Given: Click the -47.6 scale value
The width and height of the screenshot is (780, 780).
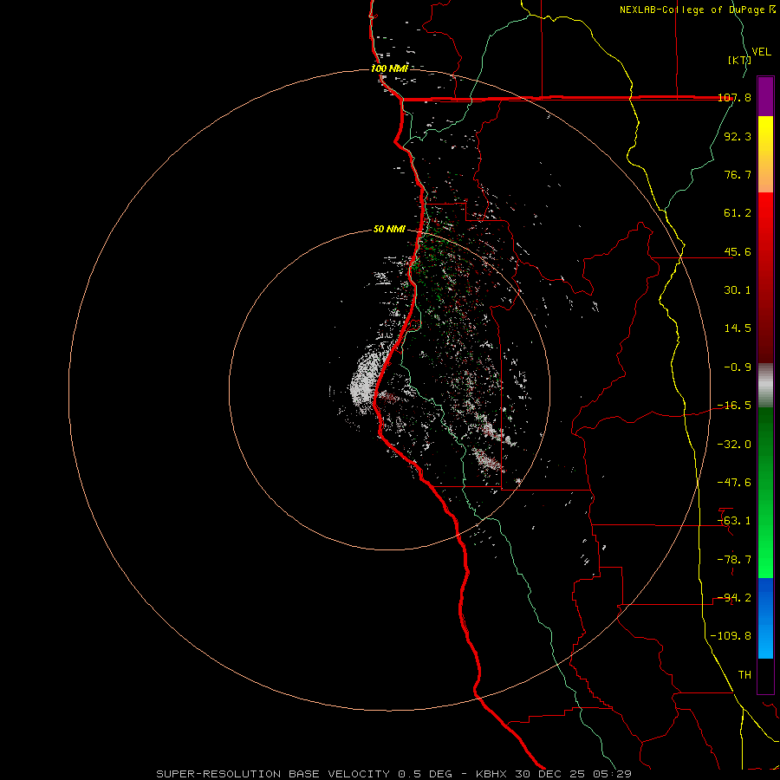Looking at the screenshot, I should (x=734, y=483).
